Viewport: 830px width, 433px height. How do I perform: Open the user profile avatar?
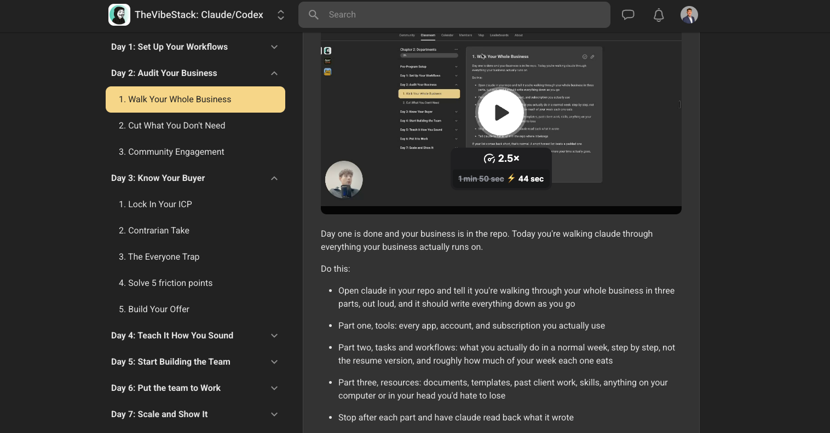point(689,15)
